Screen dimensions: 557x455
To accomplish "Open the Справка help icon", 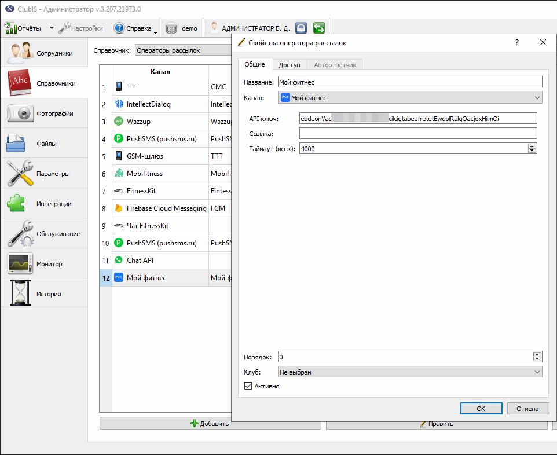I will [119, 28].
